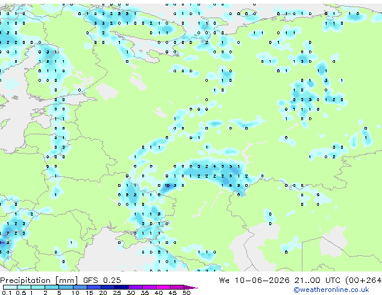This screenshot has width=382, height=295.
Task: Click the '10' precipitation value on the map
Action: coord(167,185)
